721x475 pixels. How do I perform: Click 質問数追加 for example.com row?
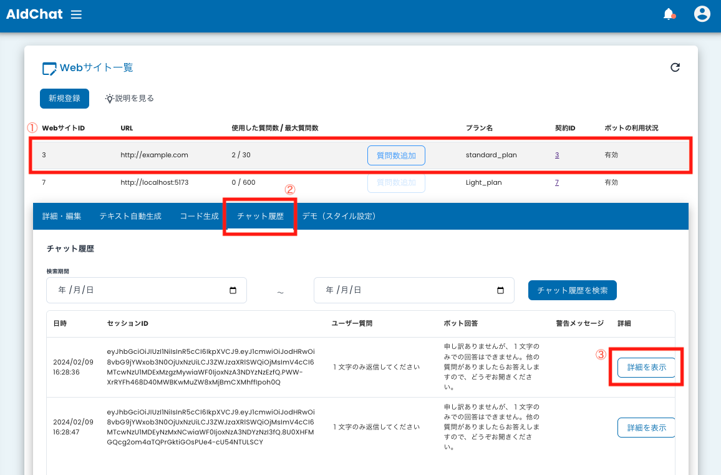[x=396, y=155]
